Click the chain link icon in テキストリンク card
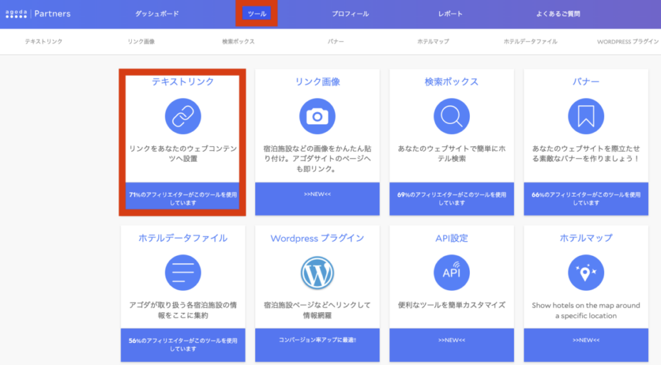661x365 pixels. point(183,116)
